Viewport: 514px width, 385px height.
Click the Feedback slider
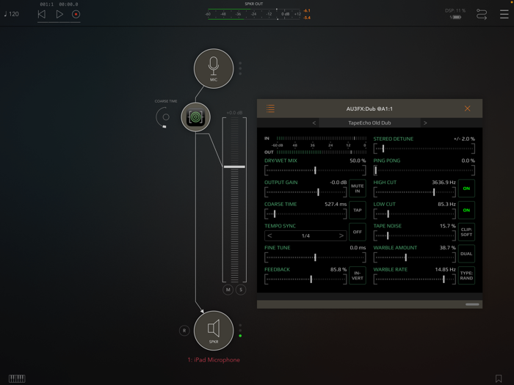[305, 279]
